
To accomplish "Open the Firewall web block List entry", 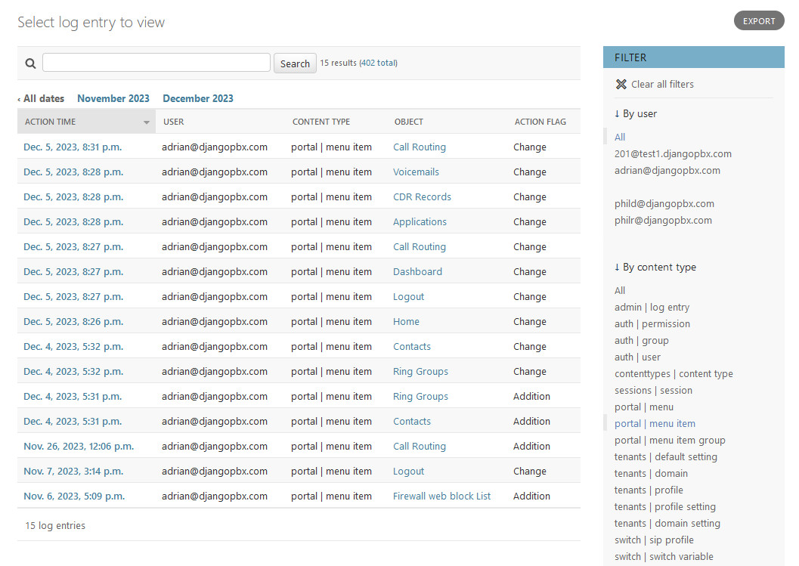I will [x=441, y=496].
